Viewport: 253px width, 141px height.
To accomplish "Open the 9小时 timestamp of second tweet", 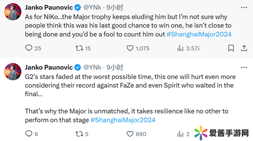I will click(x=114, y=67).
